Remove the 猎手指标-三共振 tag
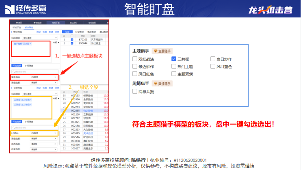The image size is (301, 170). tap(31, 44)
